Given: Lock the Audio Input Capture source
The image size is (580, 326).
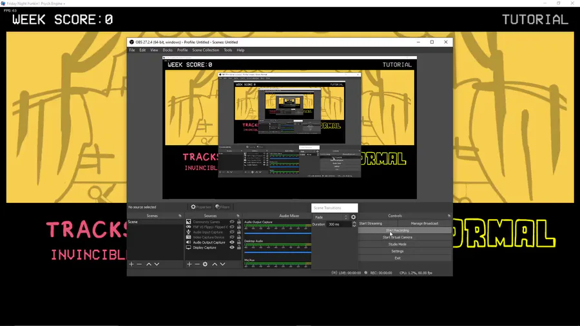Looking at the screenshot, I should pyautogui.click(x=239, y=232).
